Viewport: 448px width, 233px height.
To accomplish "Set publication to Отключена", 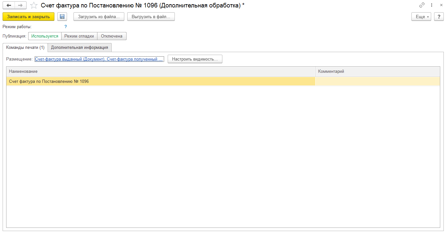I will click(x=112, y=36).
